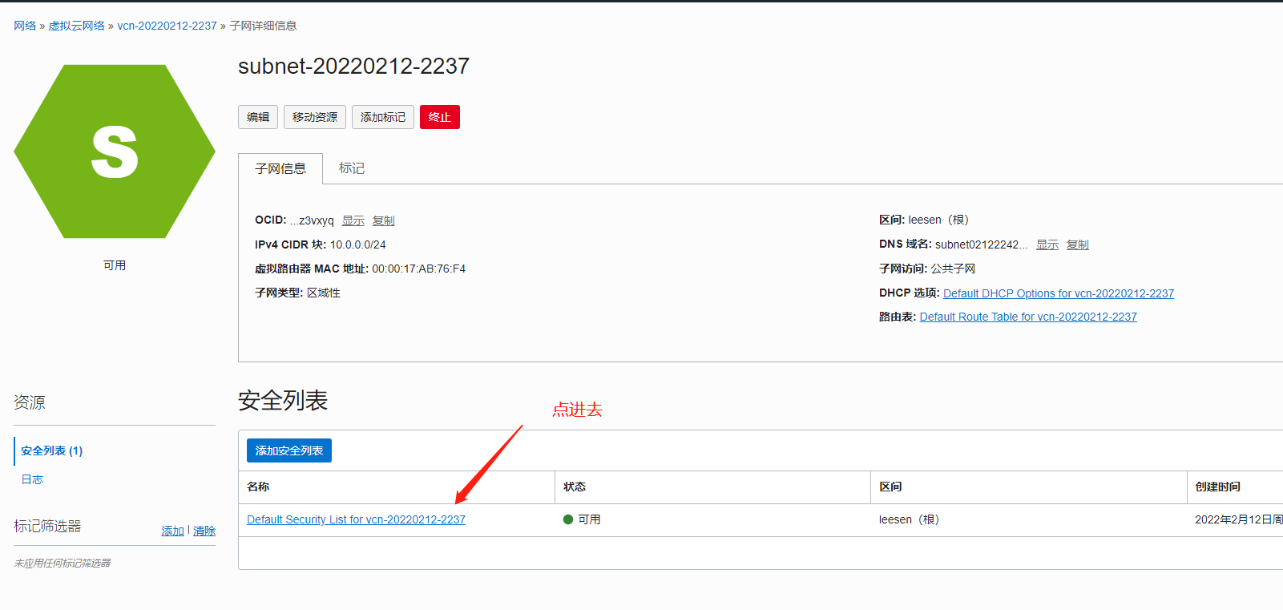Viewport: 1283px width, 610px height.
Task: Click the subnet-20220212-2237 page title
Action: pos(353,66)
